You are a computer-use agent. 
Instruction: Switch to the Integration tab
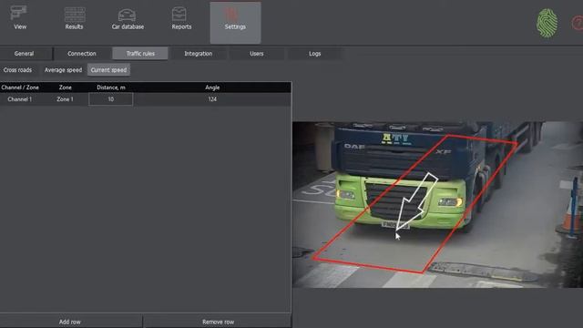199,54
